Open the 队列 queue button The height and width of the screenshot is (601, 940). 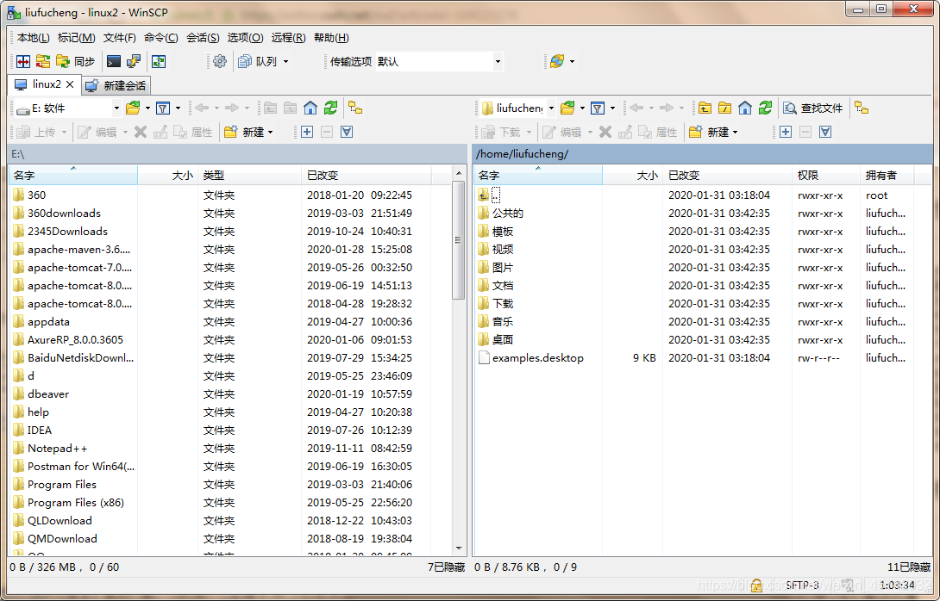[x=258, y=62]
